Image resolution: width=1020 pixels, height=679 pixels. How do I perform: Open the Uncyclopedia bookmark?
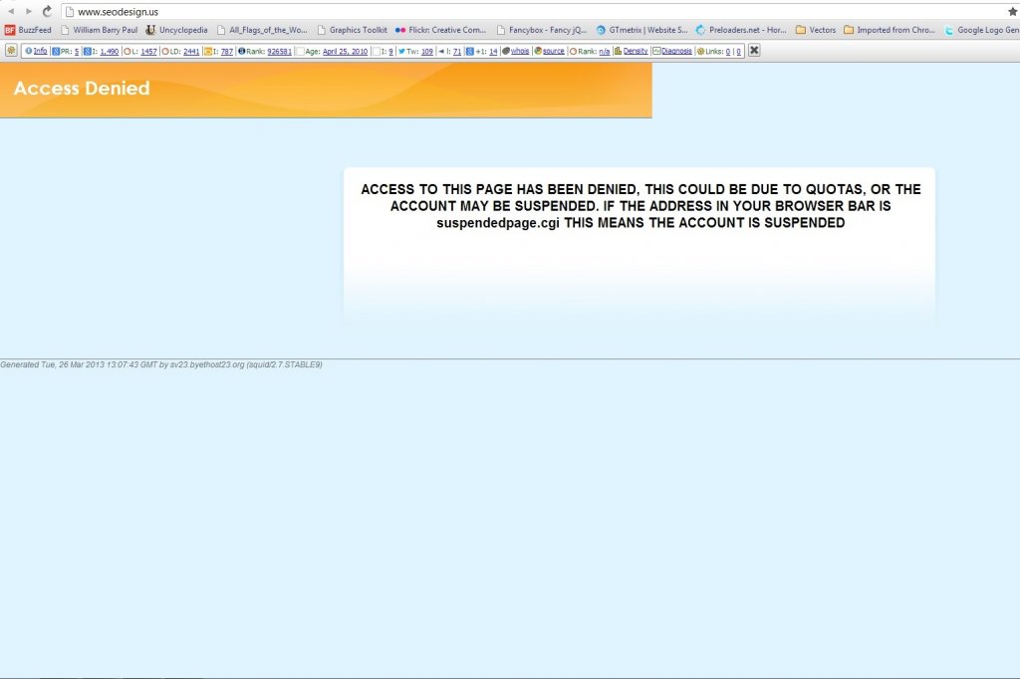pos(177,30)
